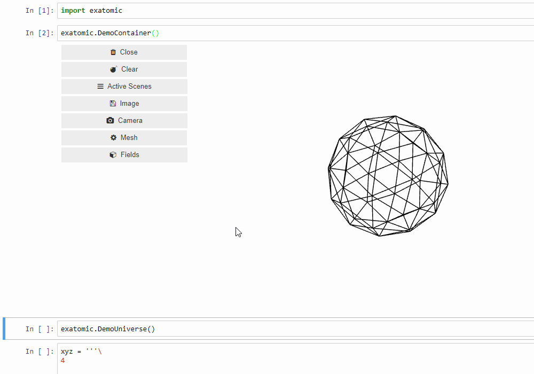The image size is (534, 374).
Task: Click the red '4' line in xyz cell
Action: coord(62,361)
